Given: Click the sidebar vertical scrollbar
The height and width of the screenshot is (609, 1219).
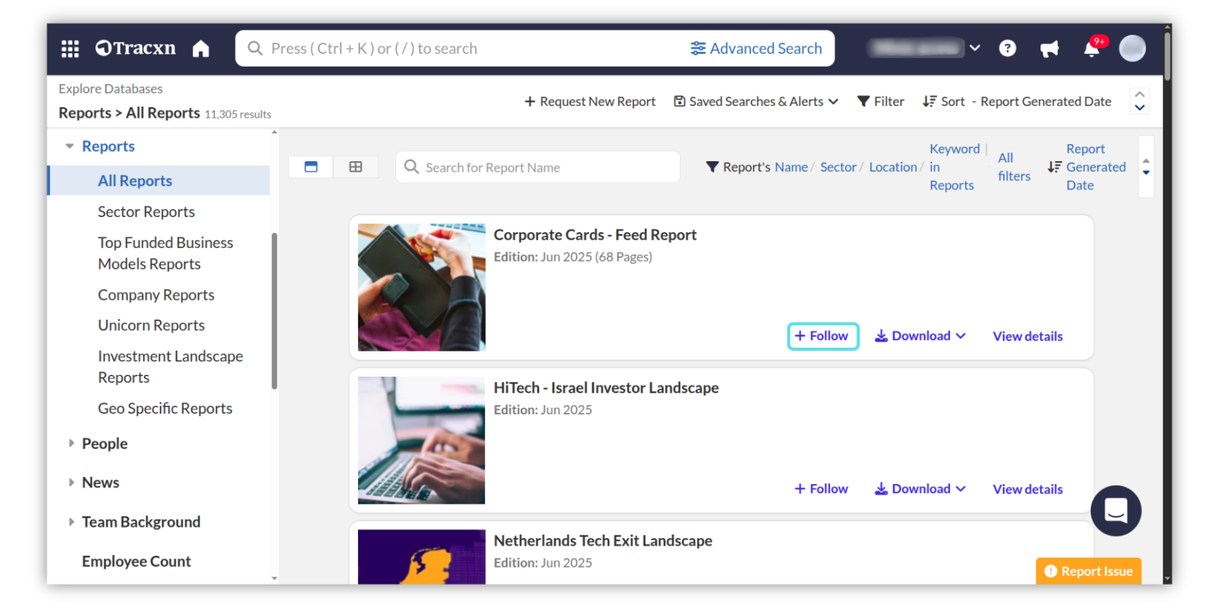Looking at the screenshot, I should point(274,311).
